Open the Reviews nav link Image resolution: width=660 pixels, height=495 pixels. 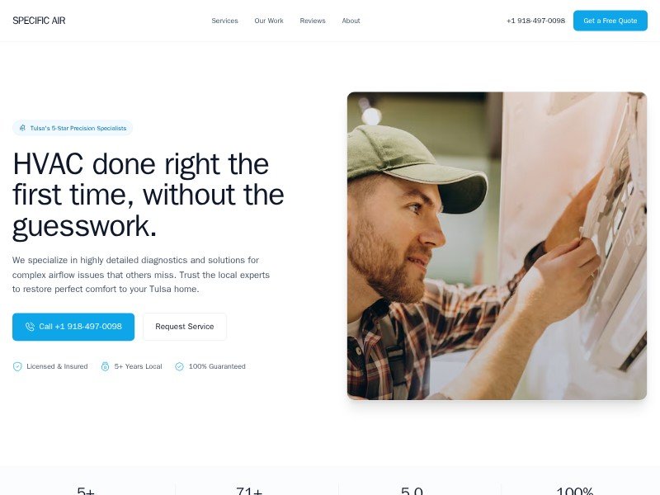click(313, 21)
